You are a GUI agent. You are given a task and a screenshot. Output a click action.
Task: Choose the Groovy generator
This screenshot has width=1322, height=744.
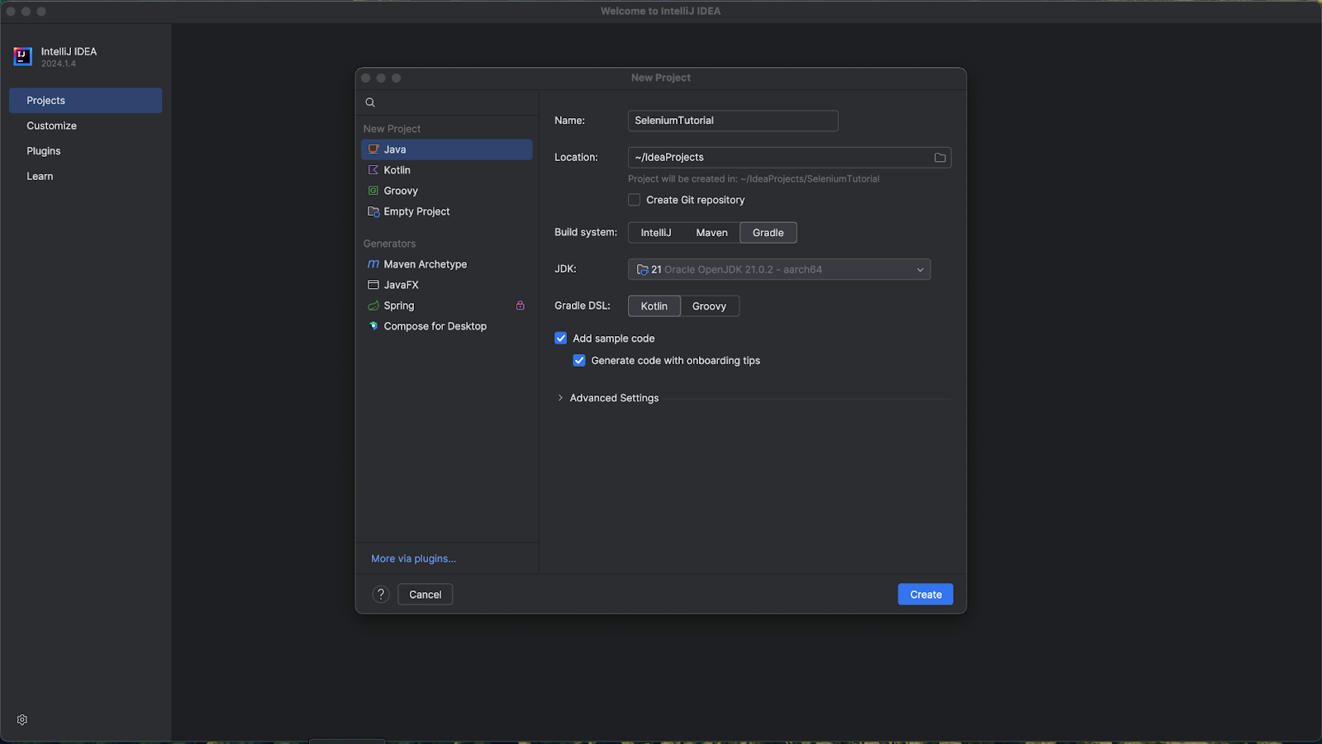(x=402, y=190)
